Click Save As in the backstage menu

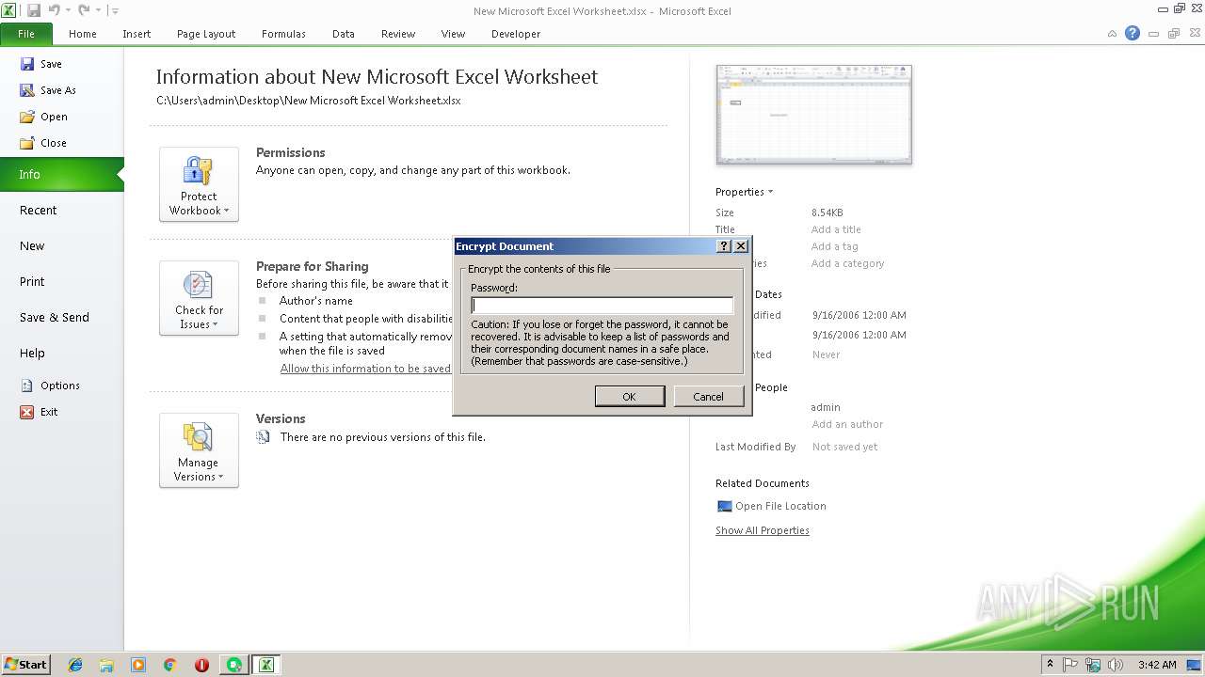(x=48, y=90)
